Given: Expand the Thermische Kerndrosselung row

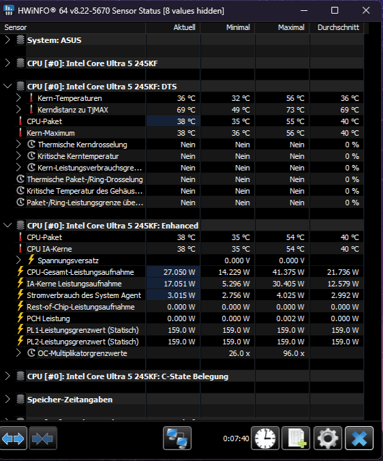Looking at the screenshot, I should coord(18,144).
